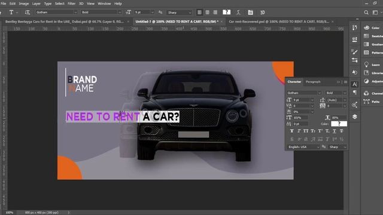Click the horizontal scale field
Viewport: 383px width, 215px height.
tap(339, 118)
